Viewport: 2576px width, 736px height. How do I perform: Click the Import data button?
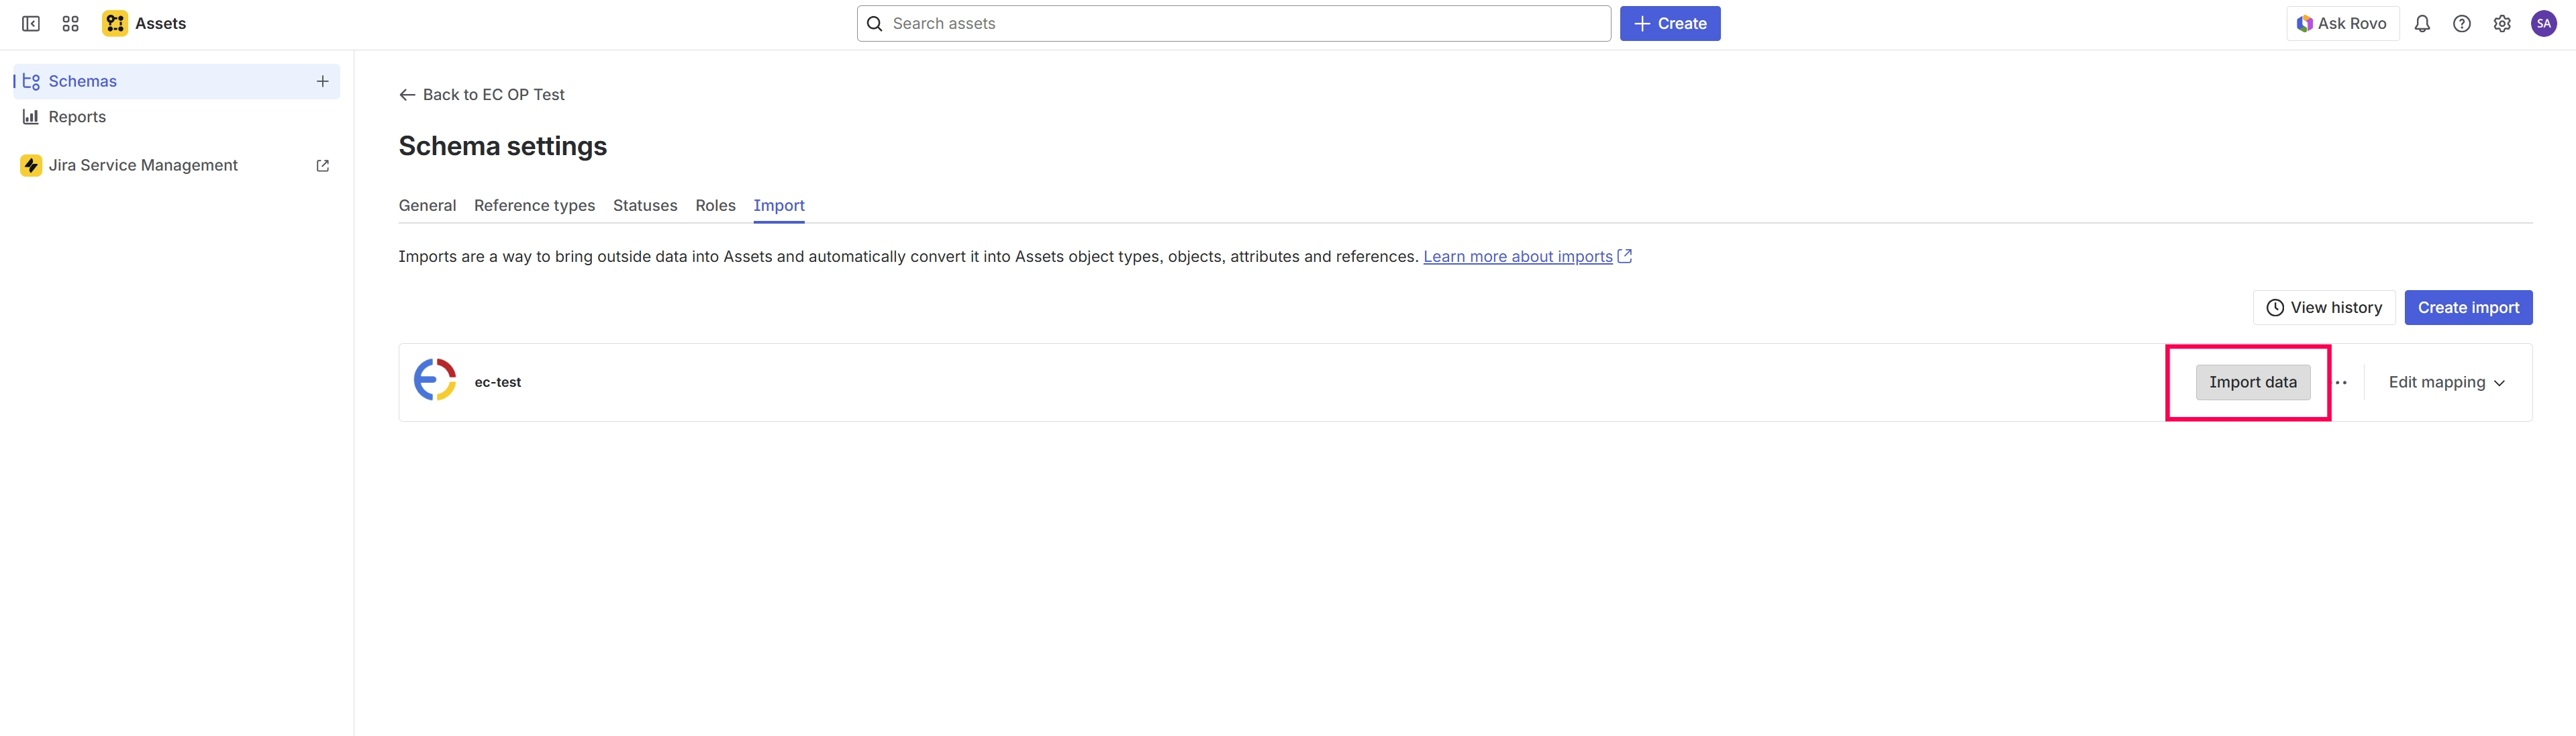point(2252,383)
